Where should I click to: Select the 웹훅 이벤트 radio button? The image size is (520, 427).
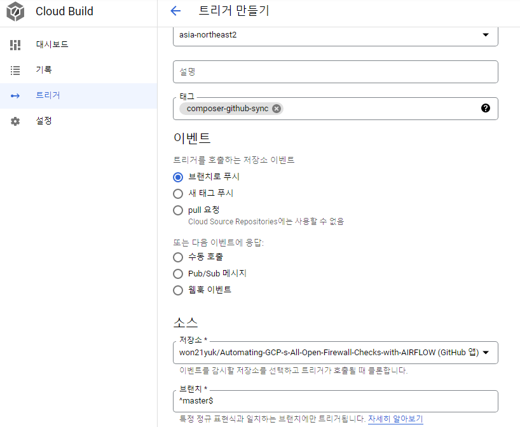click(x=178, y=290)
